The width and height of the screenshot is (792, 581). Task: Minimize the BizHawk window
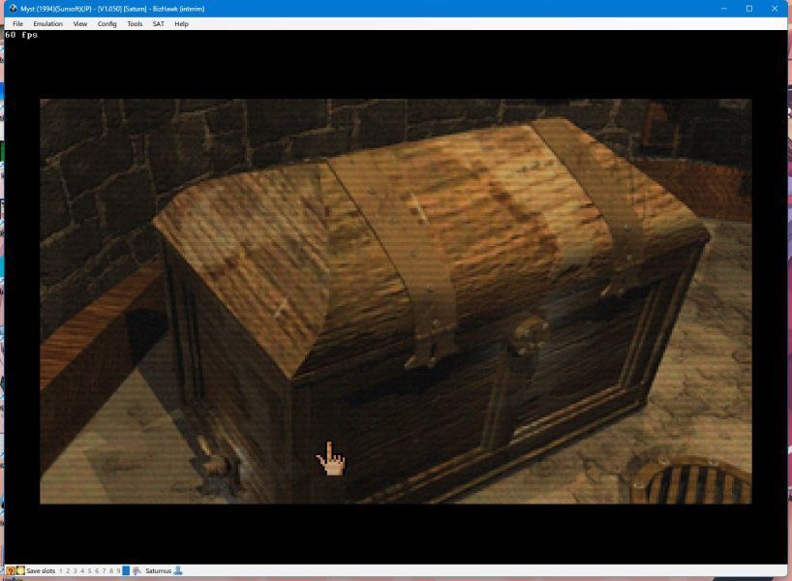pos(724,9)
